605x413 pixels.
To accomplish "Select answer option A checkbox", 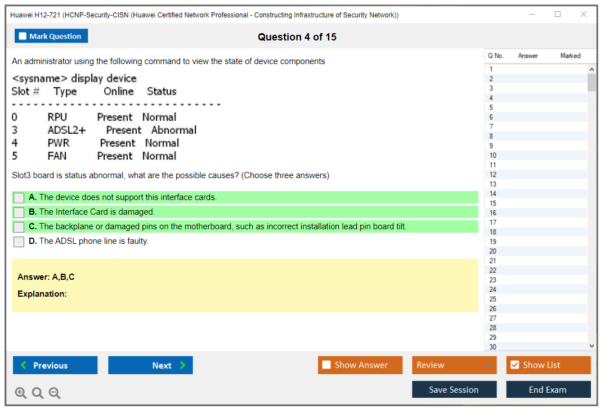I will pyautogui.click(x=19, y=198).
